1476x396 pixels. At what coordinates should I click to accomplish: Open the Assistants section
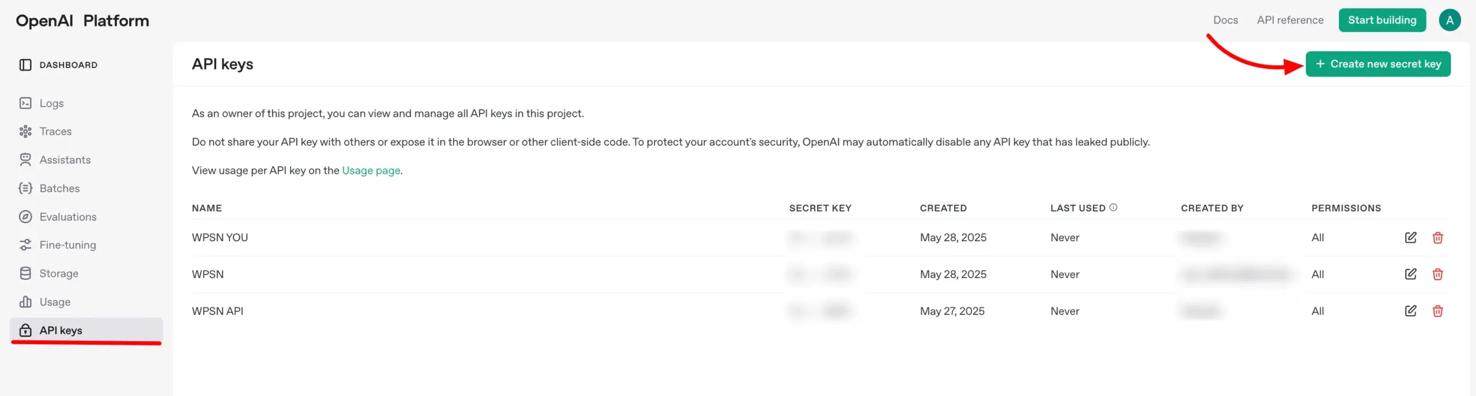pyautogui.click(x=65, y=160)
